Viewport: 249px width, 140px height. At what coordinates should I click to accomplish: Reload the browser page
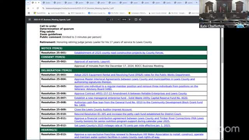pos(38,8)
